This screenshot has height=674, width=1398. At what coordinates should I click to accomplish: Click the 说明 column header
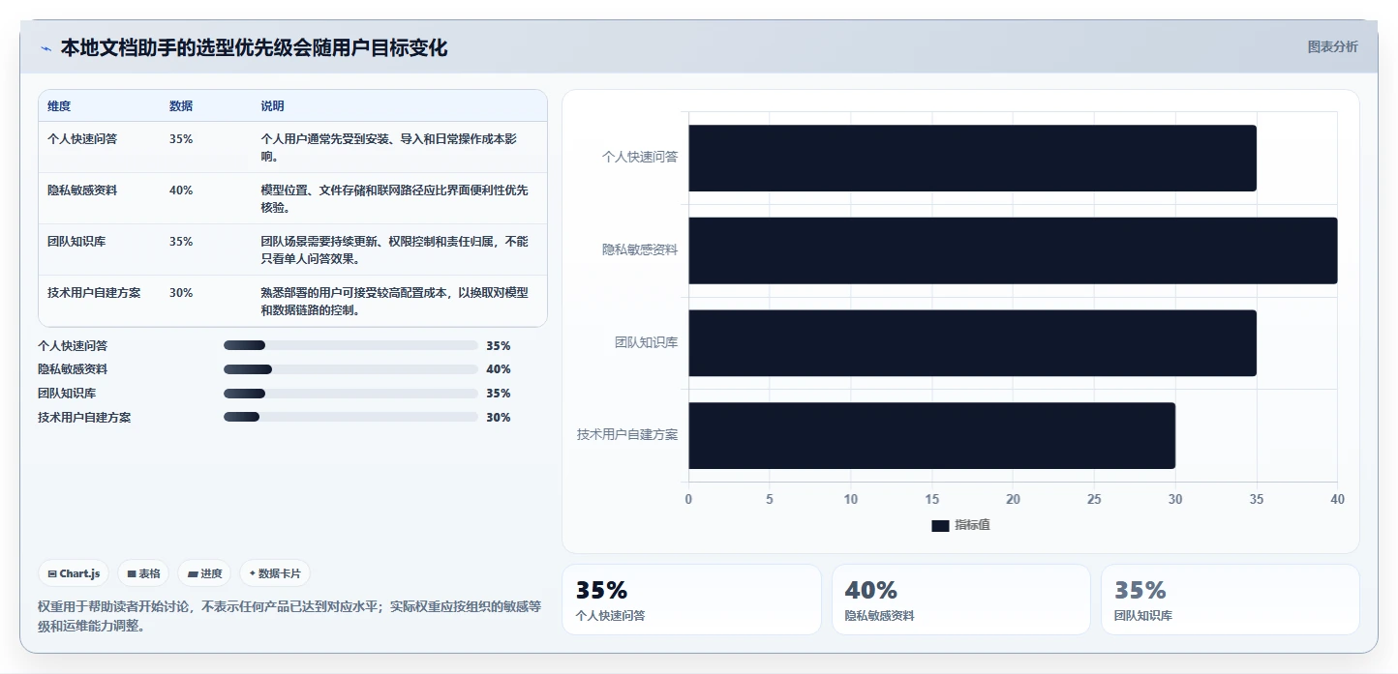(272, 106)
